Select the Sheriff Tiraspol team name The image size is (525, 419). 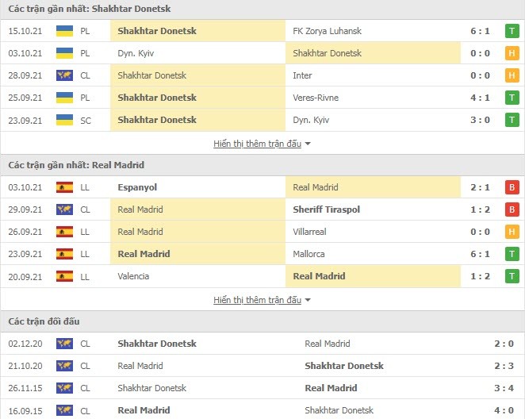click(327, 209)
